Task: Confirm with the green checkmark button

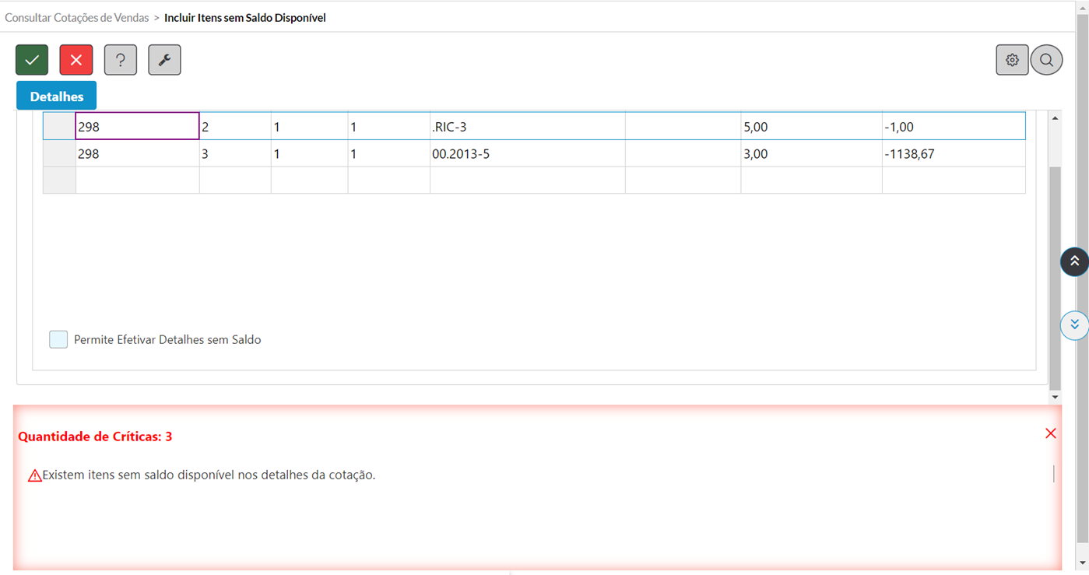Action: point(32,60)
